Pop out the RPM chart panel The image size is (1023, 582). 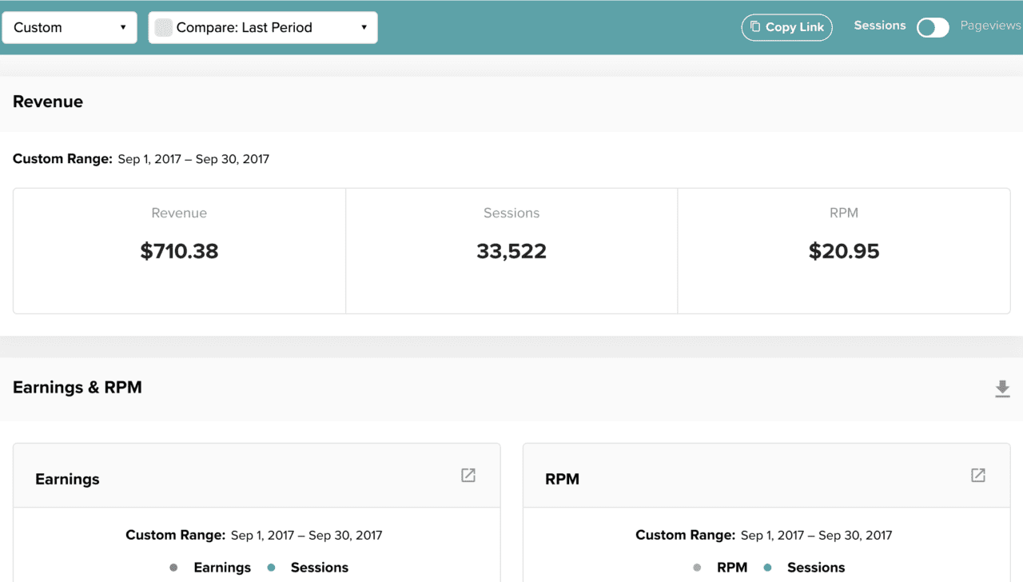[977, 475]
